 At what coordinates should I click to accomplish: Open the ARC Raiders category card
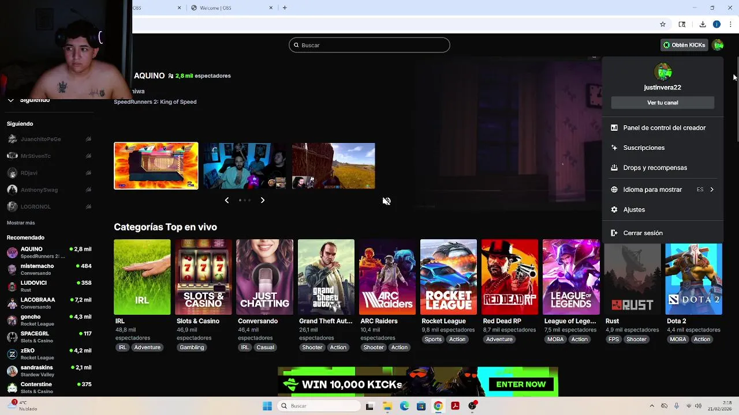[387, 277]
